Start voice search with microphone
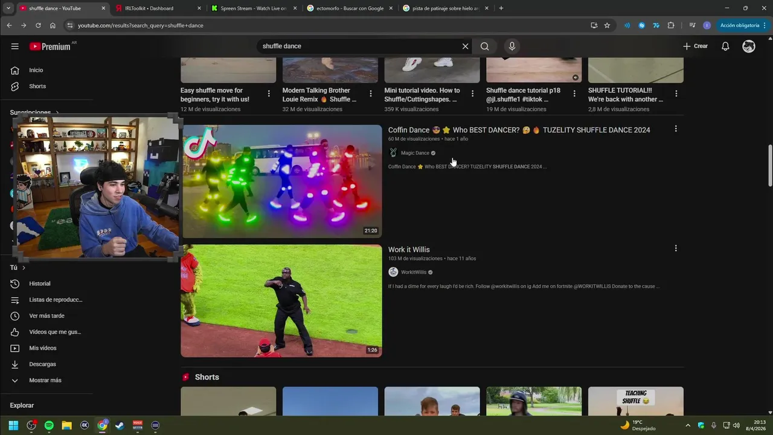Viewport: 773px width, 435px height. (512, 47)
